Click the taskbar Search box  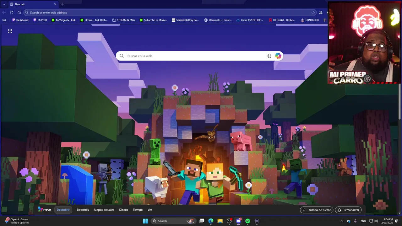173,221
